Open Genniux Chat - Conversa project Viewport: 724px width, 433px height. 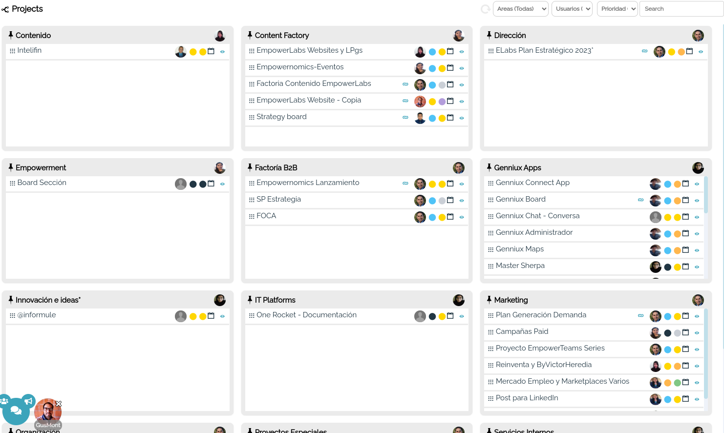coord(537,216)
